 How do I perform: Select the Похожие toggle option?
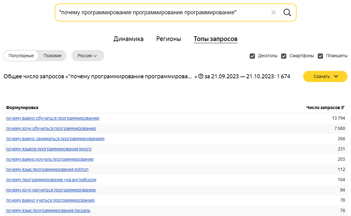53,56
